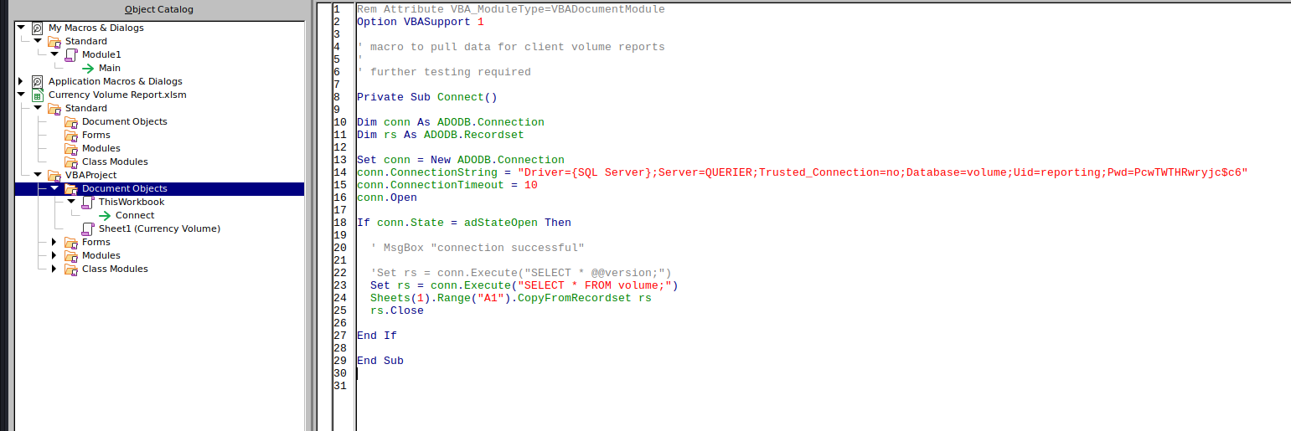Expand the Forms folder under VBAProject
The width and height of the screenshot is (1291, 431).
pyautogui.click(x=54, y=242)
